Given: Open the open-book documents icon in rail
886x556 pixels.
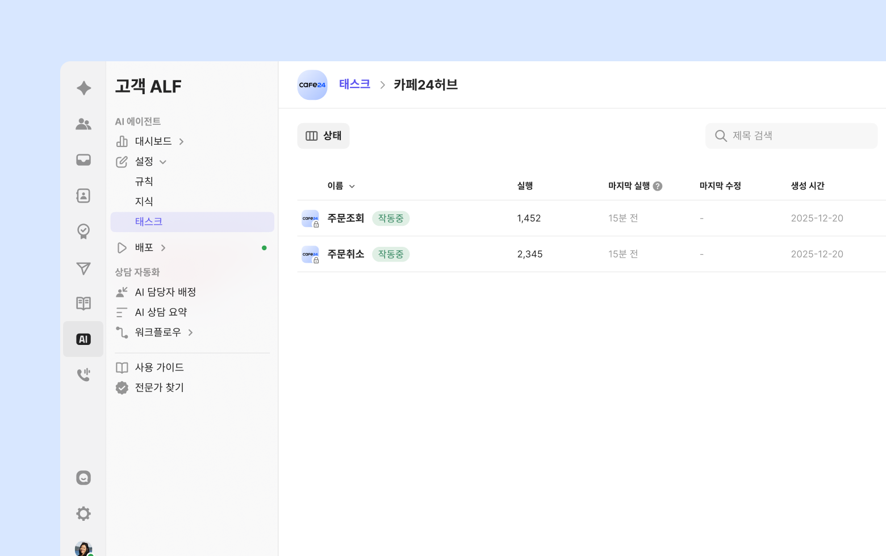Looking at the screenshot, I should 83,304.
